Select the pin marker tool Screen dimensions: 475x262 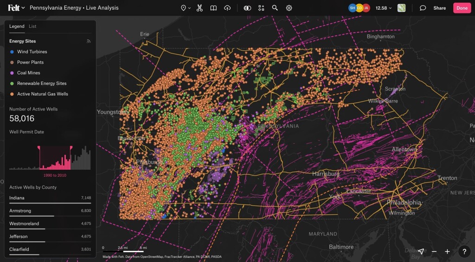coord(183,8)
